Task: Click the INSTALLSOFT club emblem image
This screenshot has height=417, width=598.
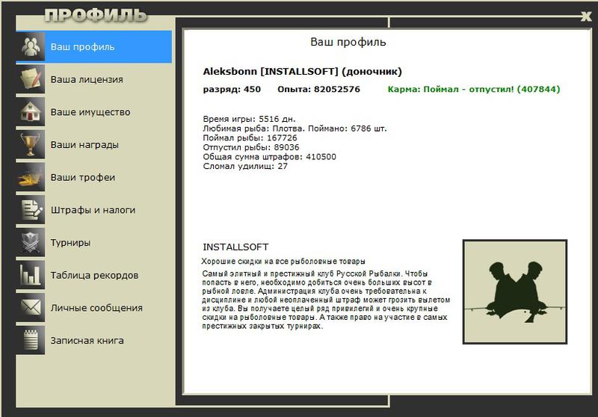Action: point(515,291)
